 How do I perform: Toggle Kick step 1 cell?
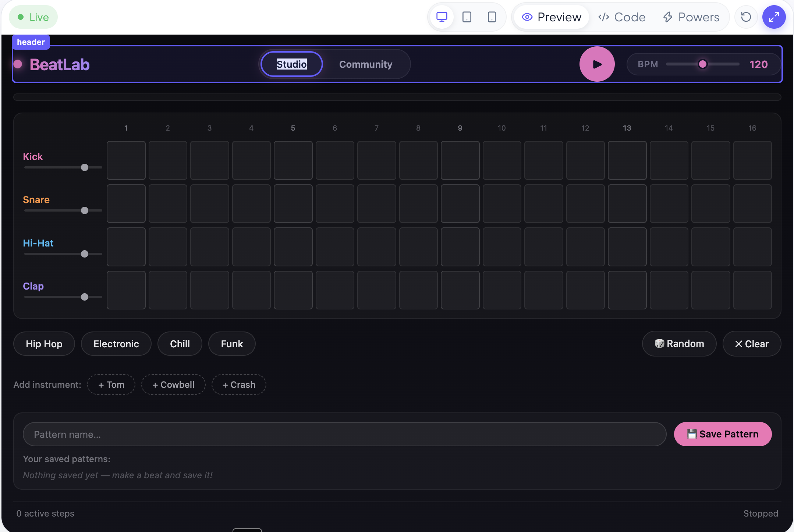coord(126,160)
